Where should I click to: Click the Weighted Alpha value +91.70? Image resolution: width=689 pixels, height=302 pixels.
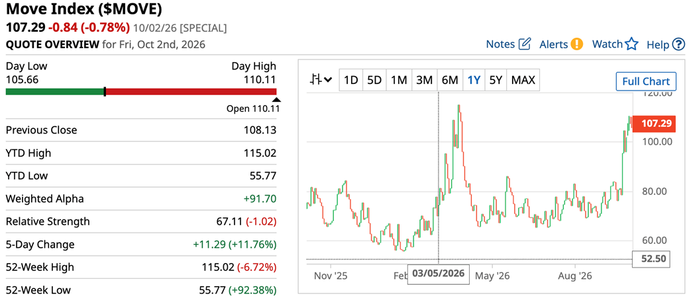(260, 199)
